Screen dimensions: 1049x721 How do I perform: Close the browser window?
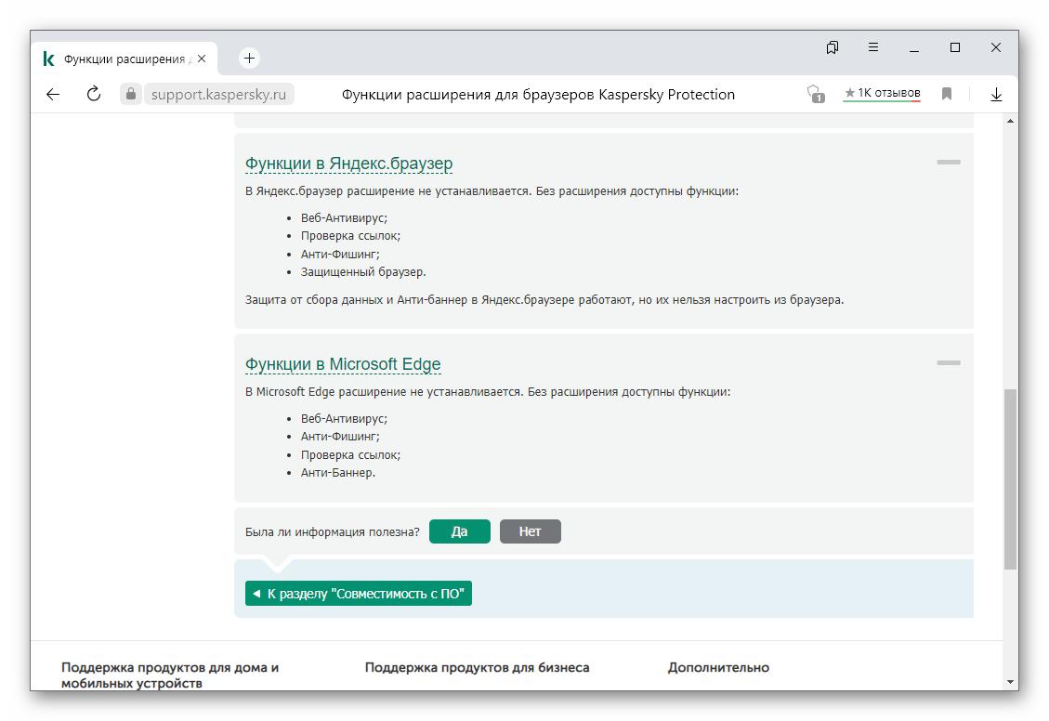pos(995,47)
